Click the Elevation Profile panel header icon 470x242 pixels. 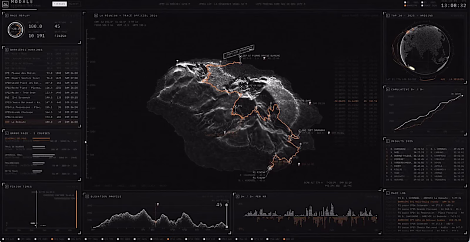coord(87,196)
